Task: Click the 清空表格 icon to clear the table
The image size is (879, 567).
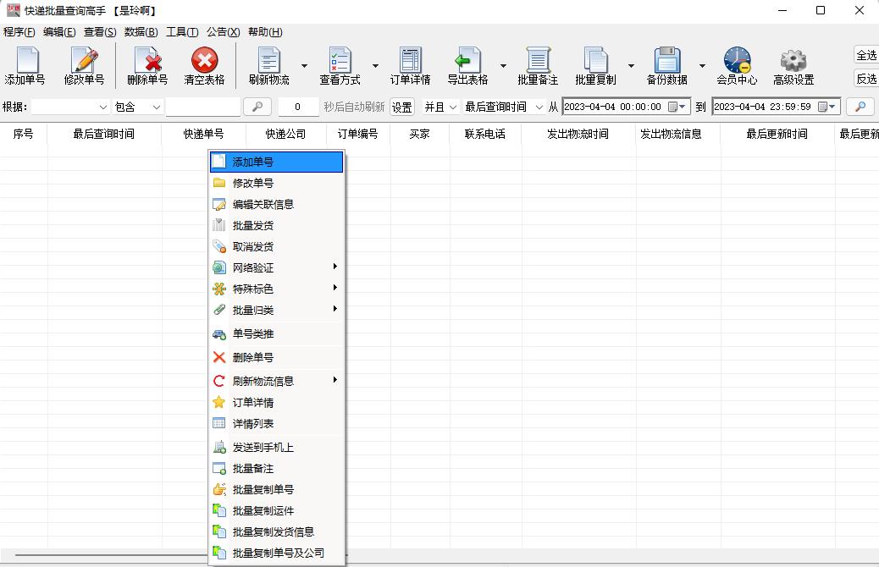Action: (x=203, y=65)
